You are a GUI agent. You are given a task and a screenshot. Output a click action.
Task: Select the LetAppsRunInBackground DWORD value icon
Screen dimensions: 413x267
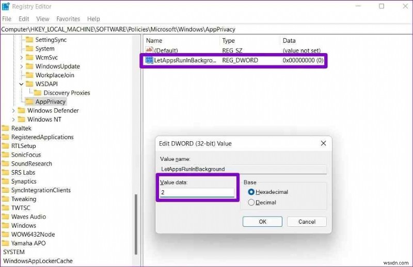[x=149, y=60]
